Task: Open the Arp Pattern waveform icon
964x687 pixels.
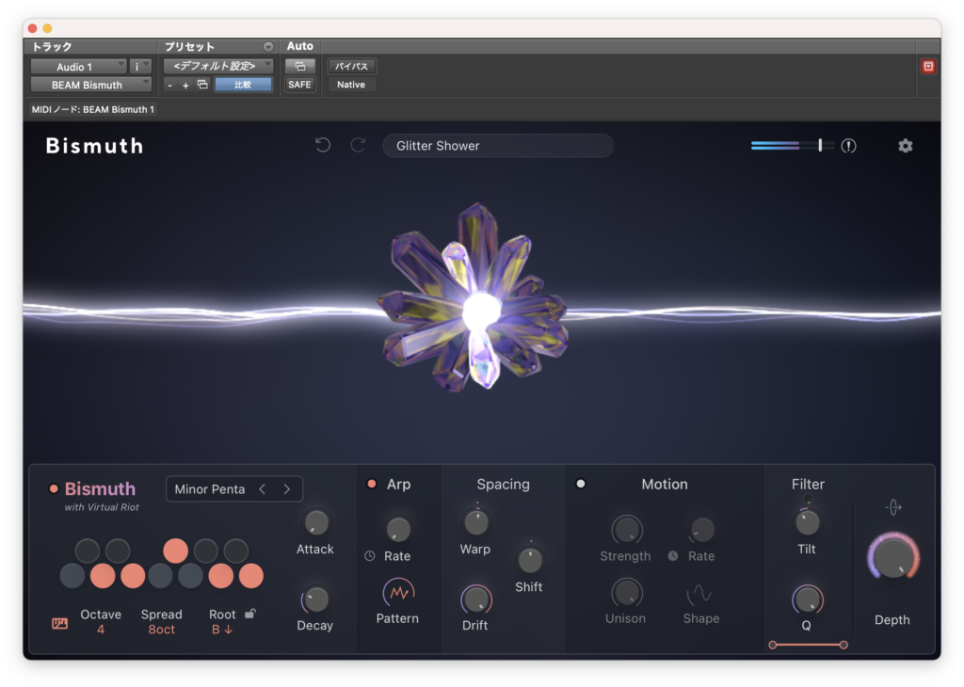Action: [398, 592]
